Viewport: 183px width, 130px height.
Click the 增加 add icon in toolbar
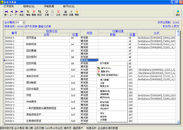tap(28, 13)
